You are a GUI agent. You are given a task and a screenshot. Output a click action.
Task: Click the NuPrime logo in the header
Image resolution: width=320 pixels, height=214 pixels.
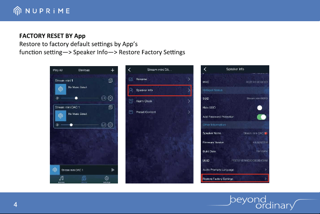coord(42,11)
